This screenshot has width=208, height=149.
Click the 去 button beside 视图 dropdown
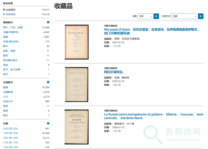coord(156,16)
